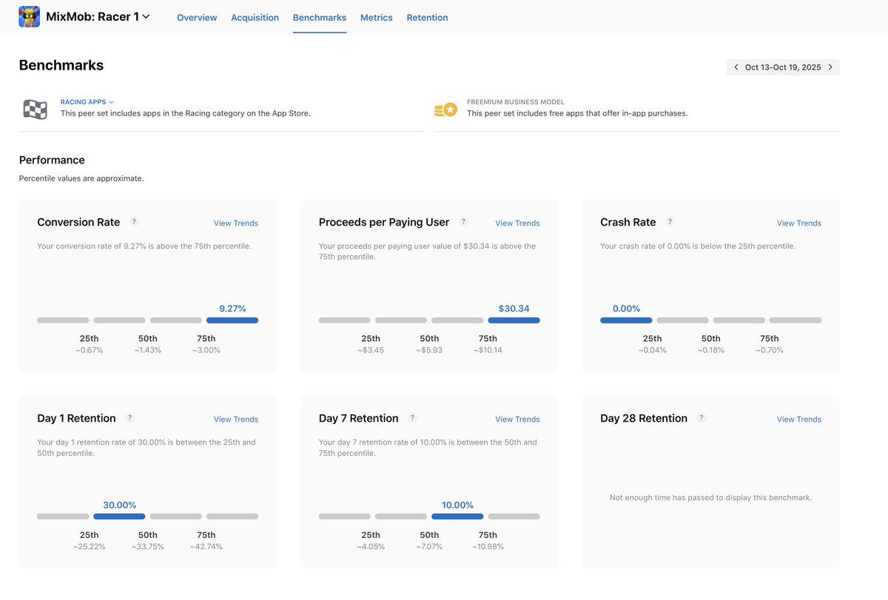Viewport: 888px width, 600px height.
Task: Click the ~33.75% 50th percentile value
Action: pyautogui.click(x=148, y=546)
